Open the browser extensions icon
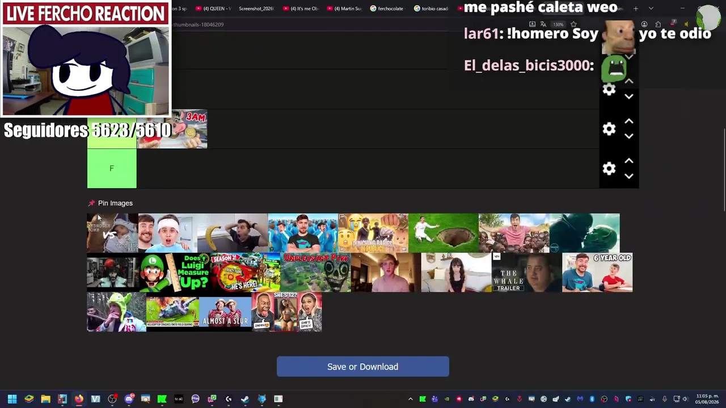Screen dimensions: 726x408 (658, 24)
